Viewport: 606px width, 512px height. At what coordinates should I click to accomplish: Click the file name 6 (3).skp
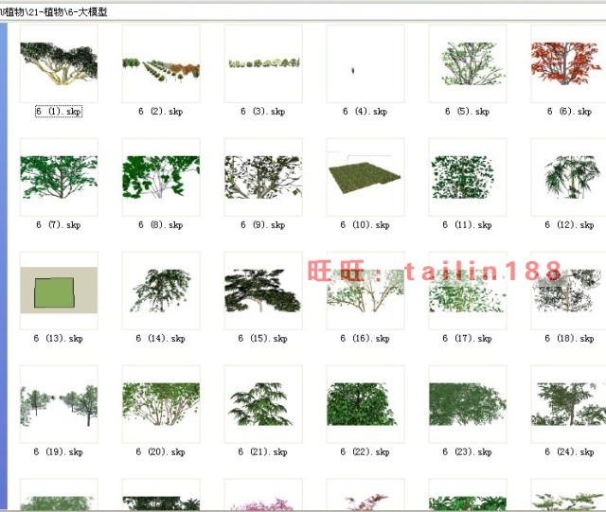(263, 112)
